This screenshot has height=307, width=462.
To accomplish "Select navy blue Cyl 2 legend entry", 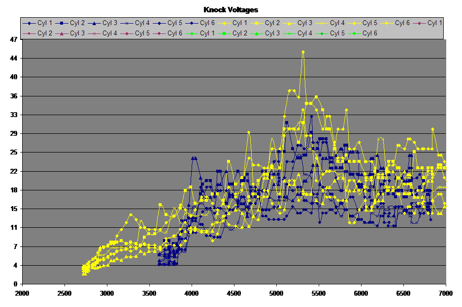I will tap(70, 23).
